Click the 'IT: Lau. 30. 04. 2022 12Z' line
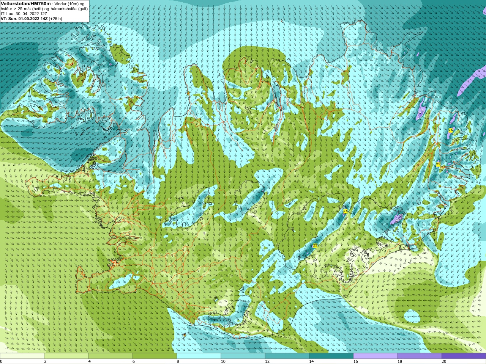 coord(24,14)
